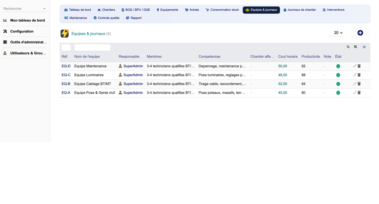Click hourly cost 50,00 cell
The width and height of the screenshot is (379, 204).
click(282, 66)
